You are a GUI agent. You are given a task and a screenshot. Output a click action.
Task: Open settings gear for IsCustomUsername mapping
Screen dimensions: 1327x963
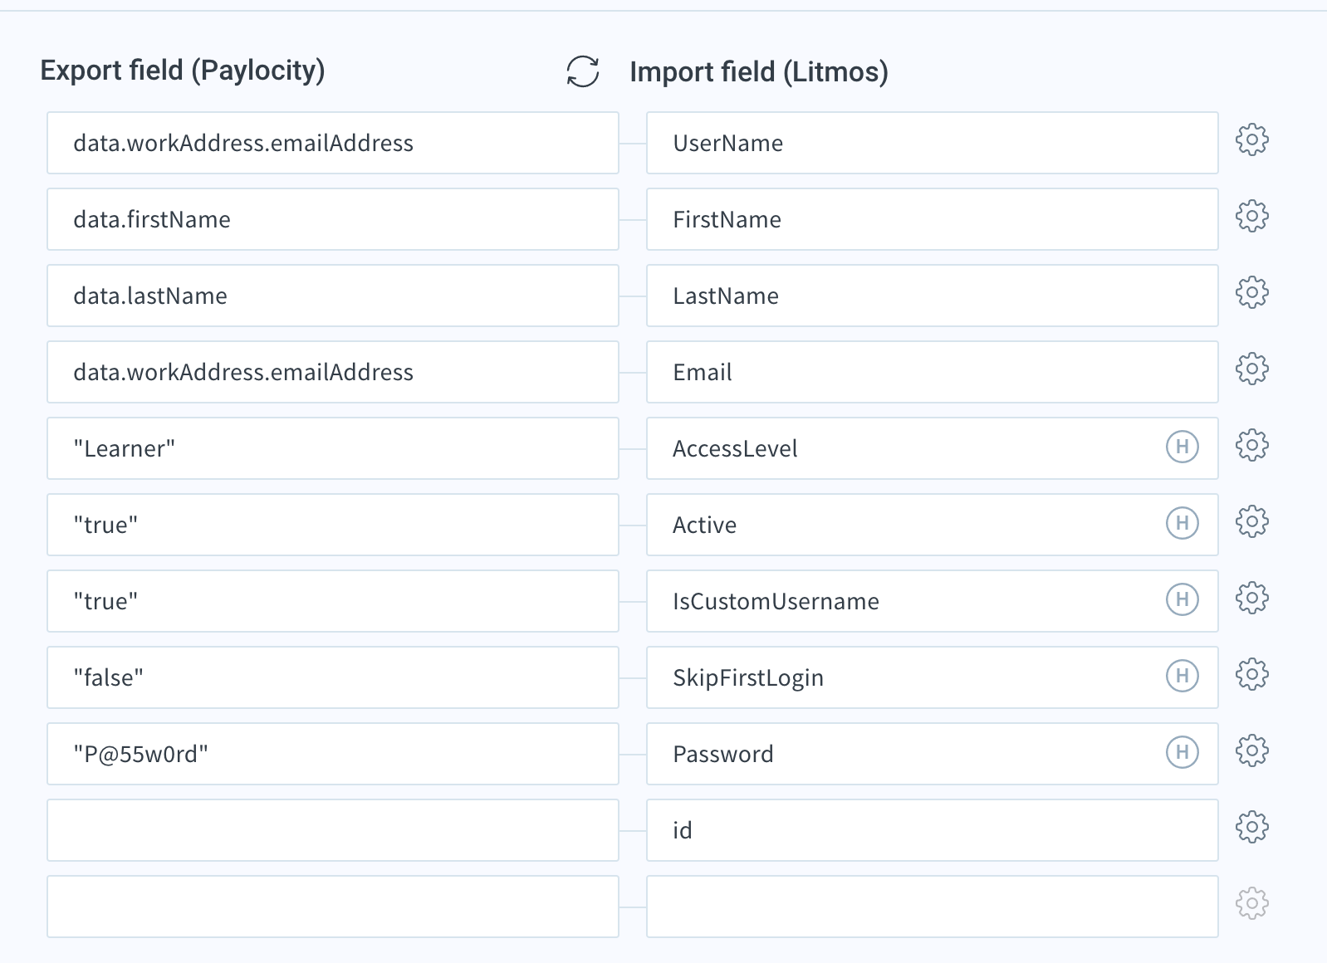1252,598
